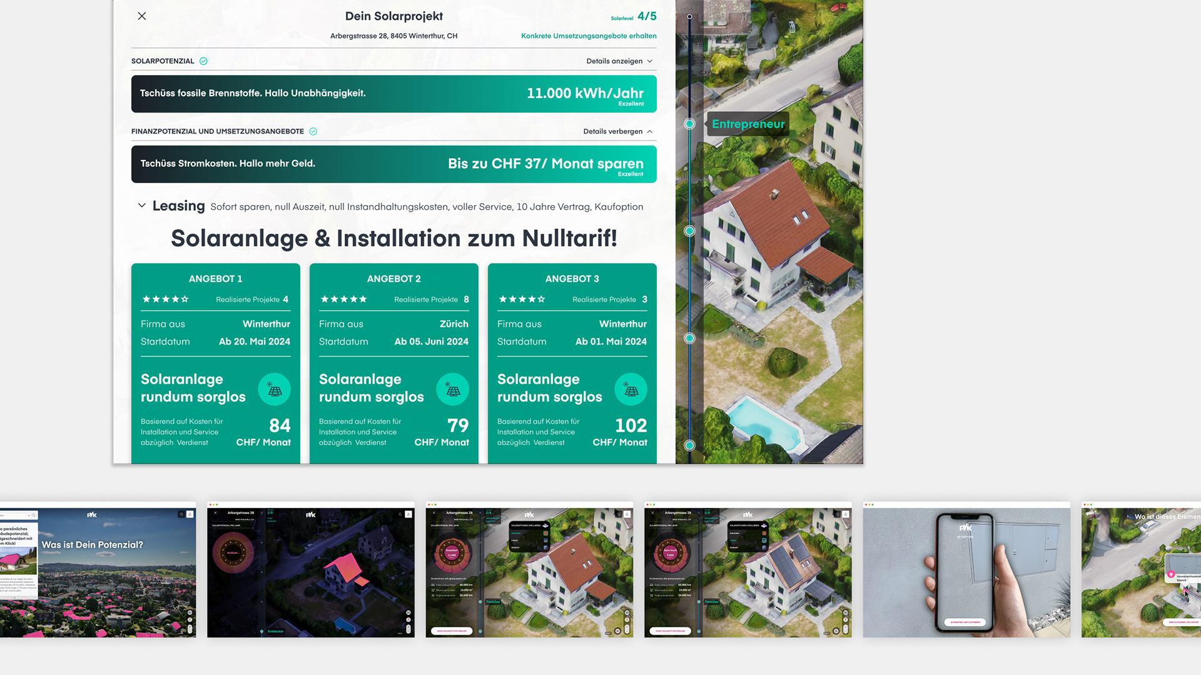
Task: Select the timeline marker directly below Entrepreneur
Action: point(689,231)
